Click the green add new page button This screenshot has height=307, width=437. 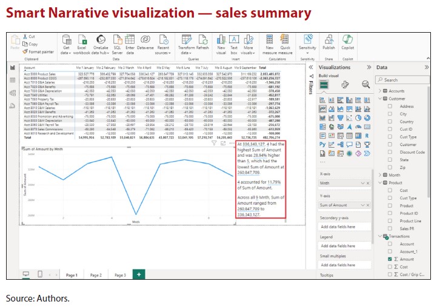[x=139, y=275]
